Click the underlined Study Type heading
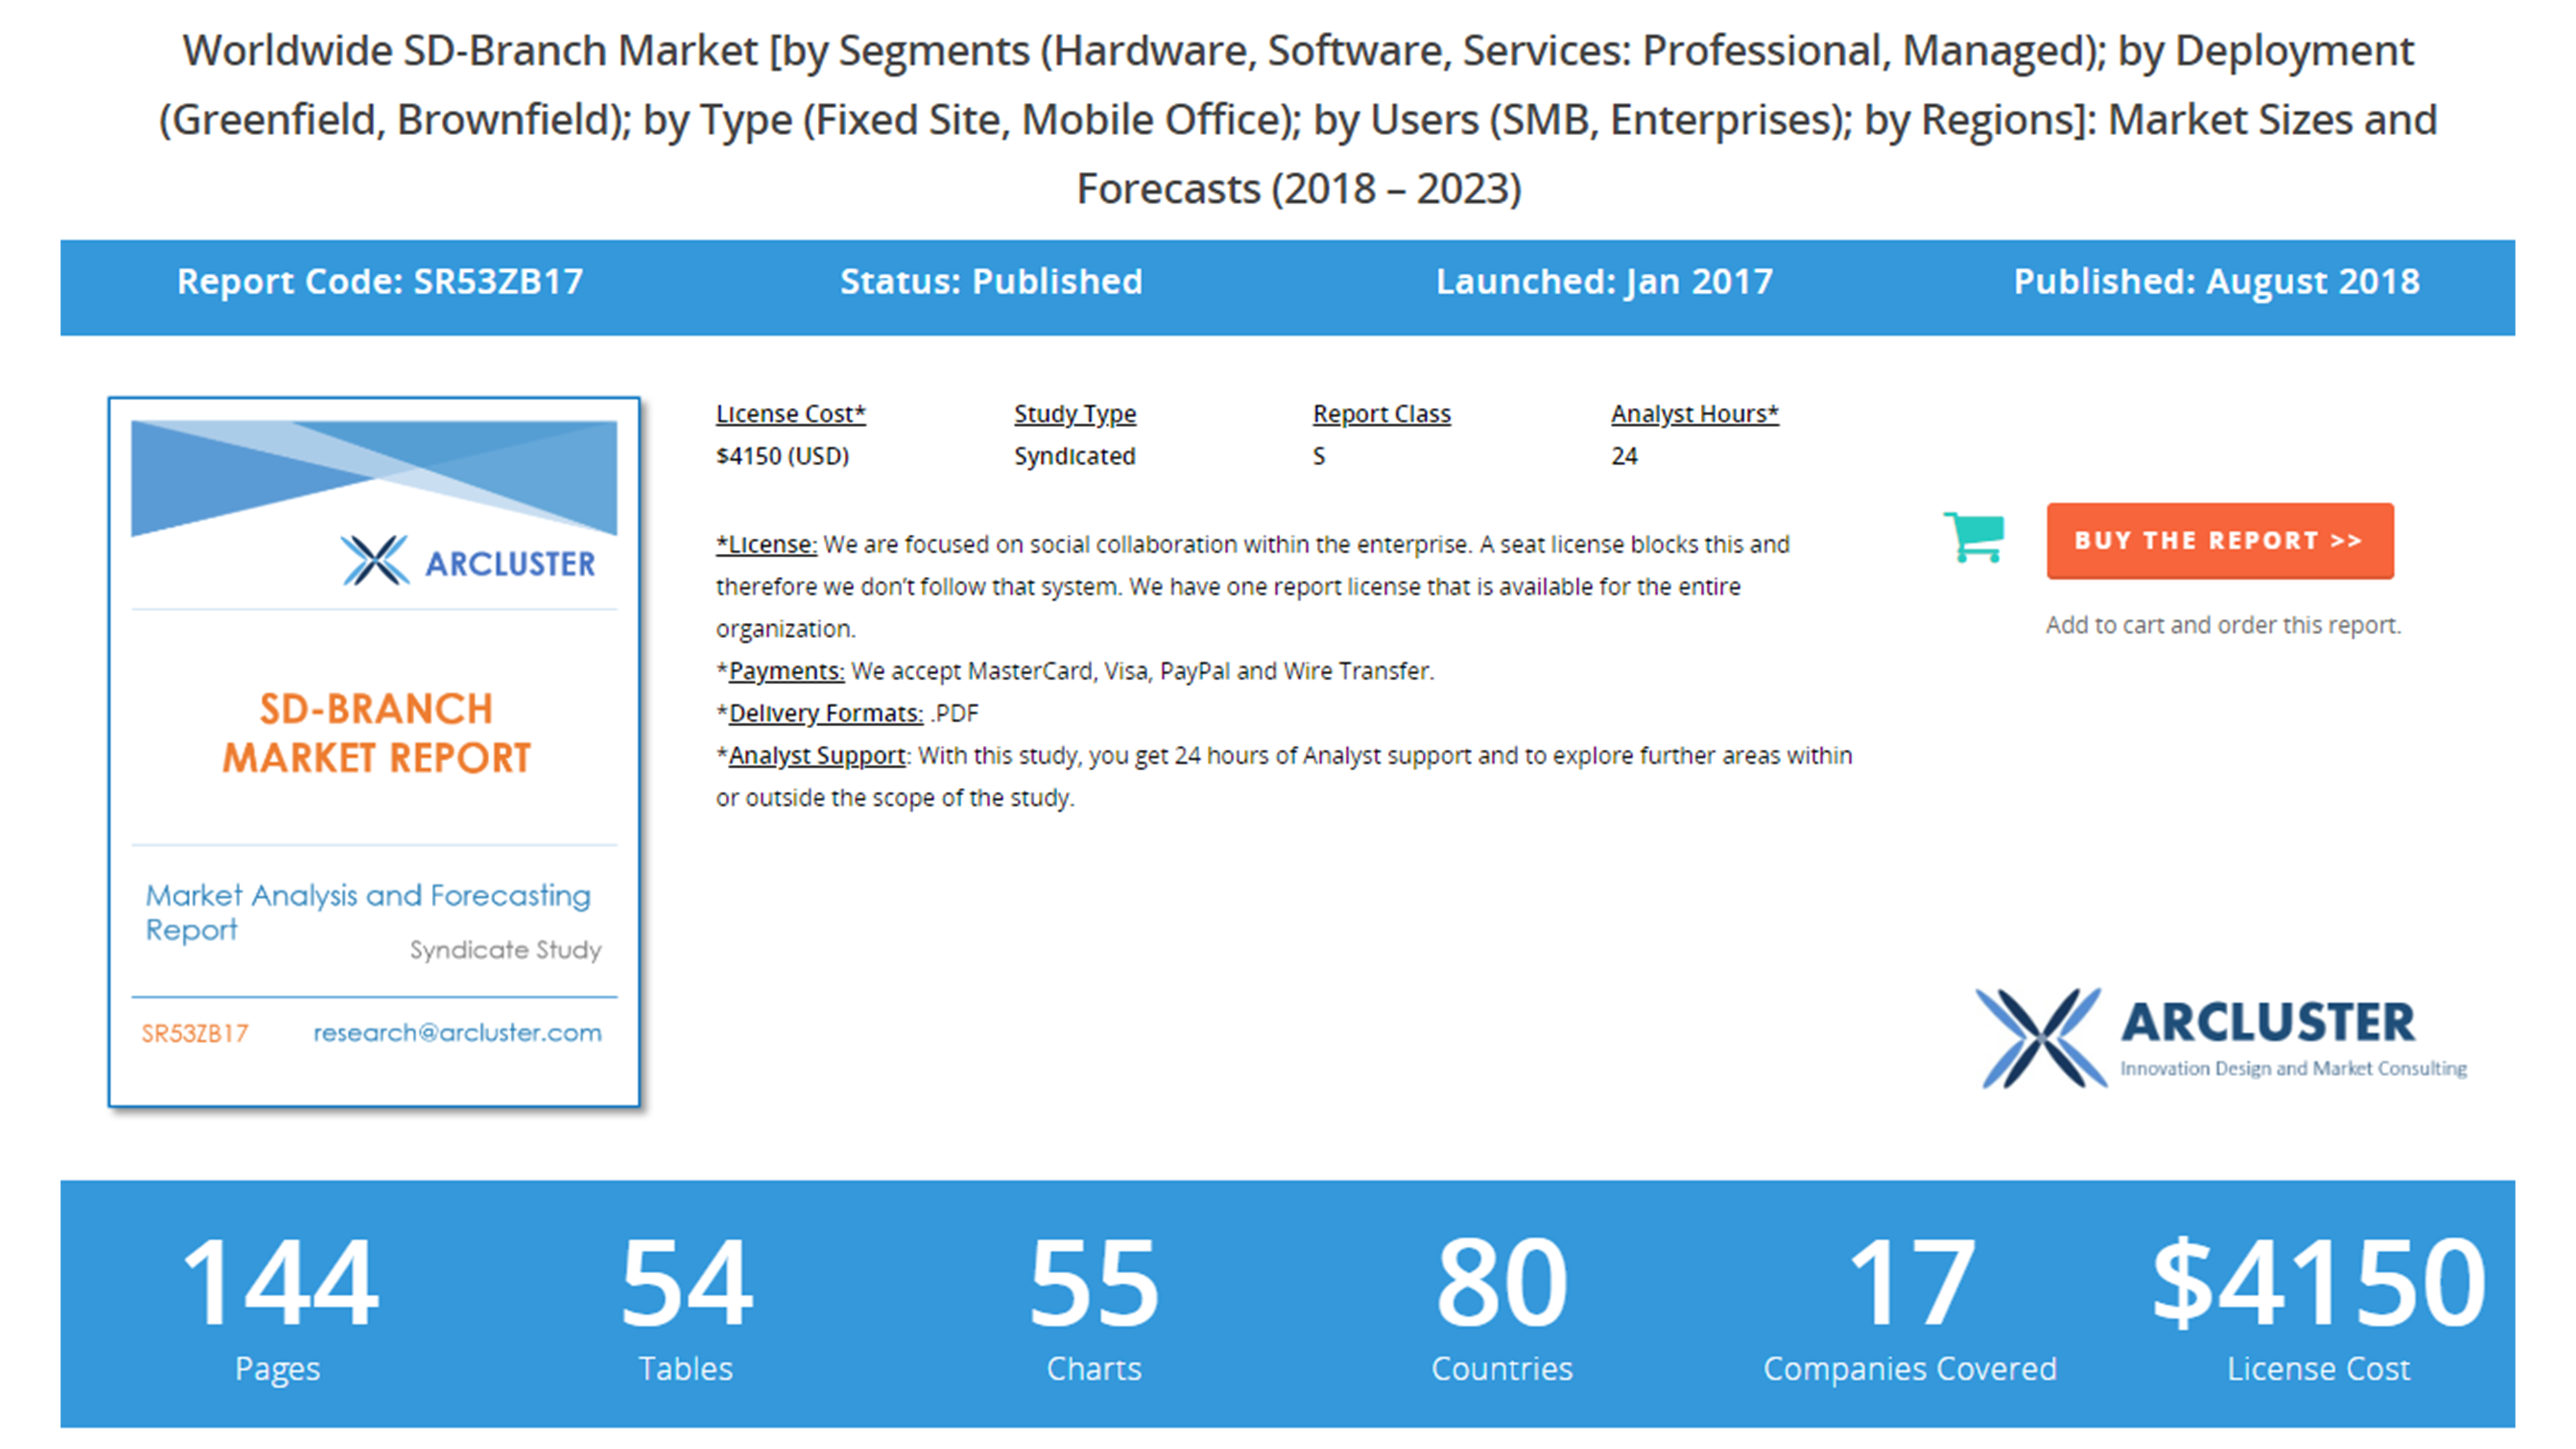This screenshot has height=1449, width=2576. pos(1075,414)
